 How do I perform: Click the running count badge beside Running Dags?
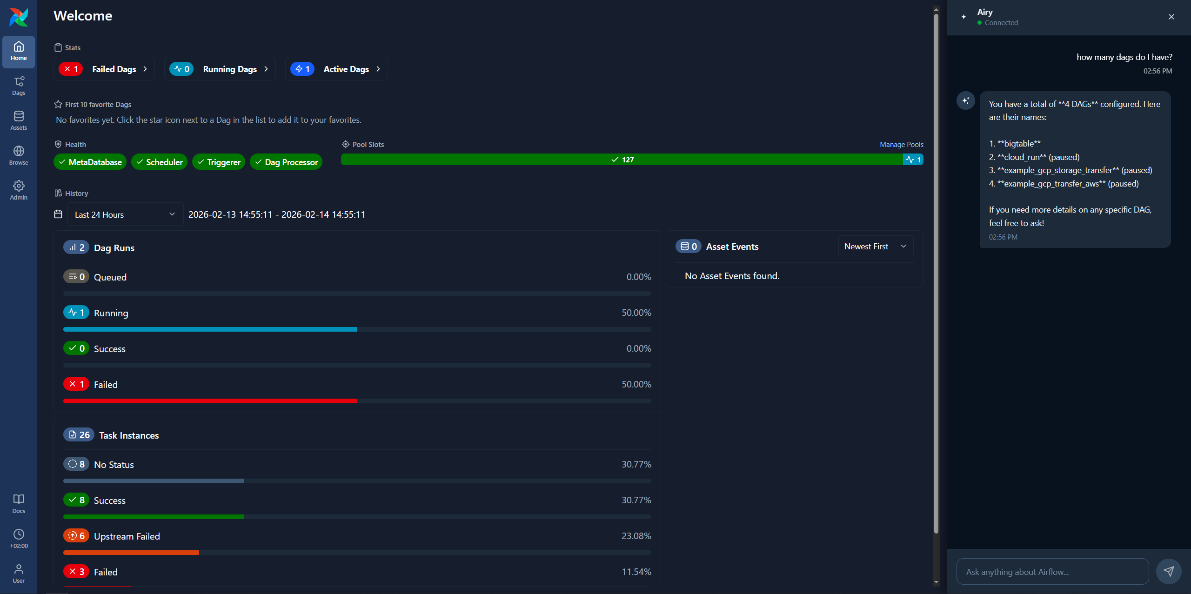[x=181, y=69]
